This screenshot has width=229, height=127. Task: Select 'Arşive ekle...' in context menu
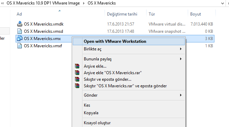pos(129,66)
